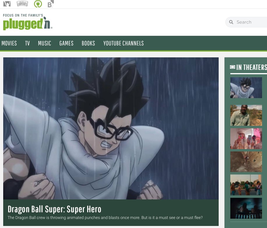This screenshot has width=267, height=228.
Task: Click the Plugged In logo
Action: (x=28, y=22)
